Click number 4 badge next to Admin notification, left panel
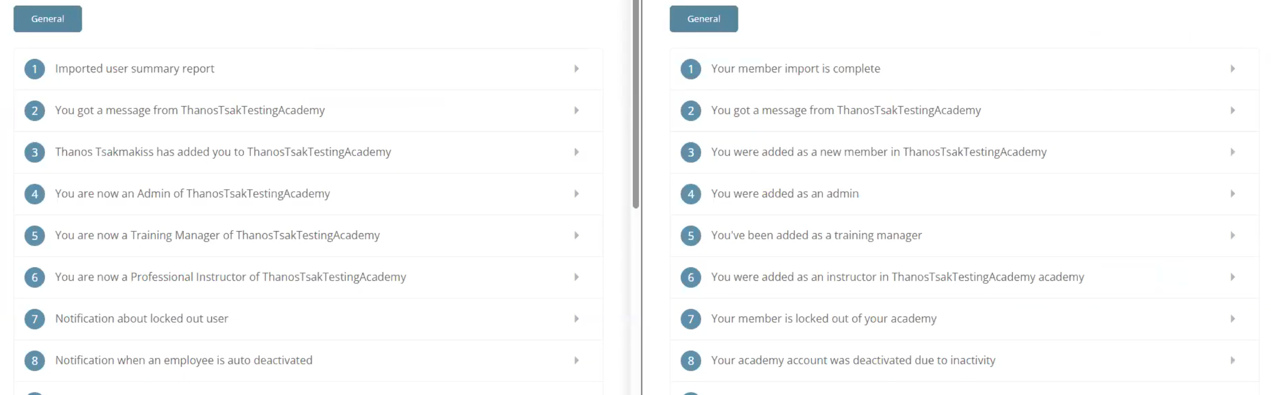This screenshot has height=395, width=1271. click(35, 194)
